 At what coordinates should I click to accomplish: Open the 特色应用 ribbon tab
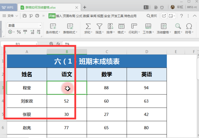point(130,16)
